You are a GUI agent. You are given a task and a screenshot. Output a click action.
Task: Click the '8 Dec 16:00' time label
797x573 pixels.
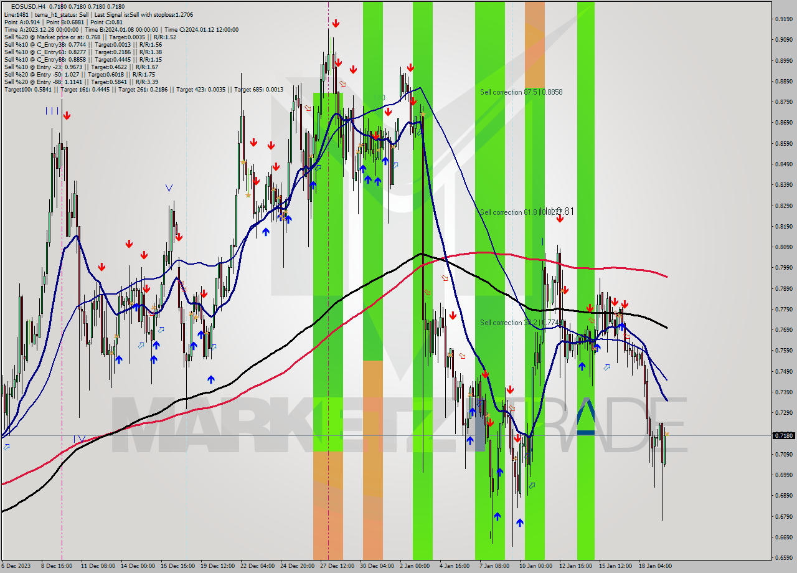point(57,566)
